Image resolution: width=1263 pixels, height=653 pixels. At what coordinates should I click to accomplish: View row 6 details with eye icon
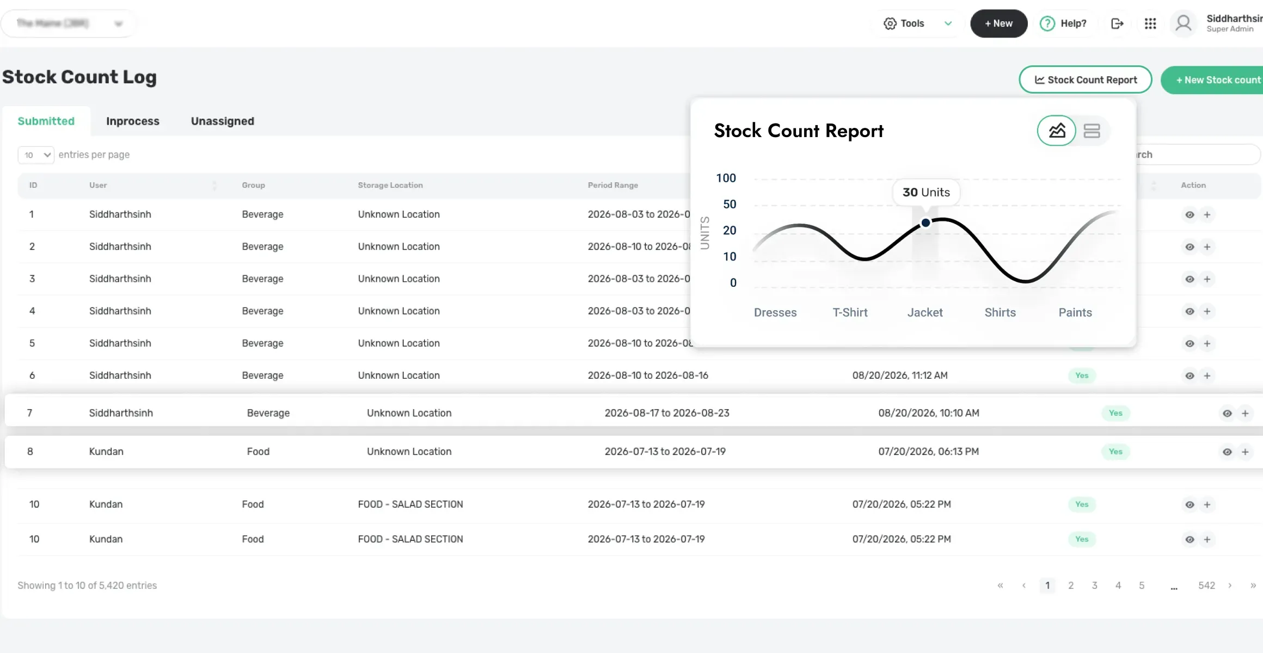click(1190, 375)
